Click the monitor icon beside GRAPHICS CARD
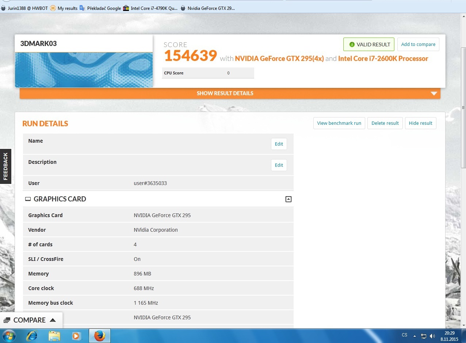466x343 pixels. click(x=28, y=199)
